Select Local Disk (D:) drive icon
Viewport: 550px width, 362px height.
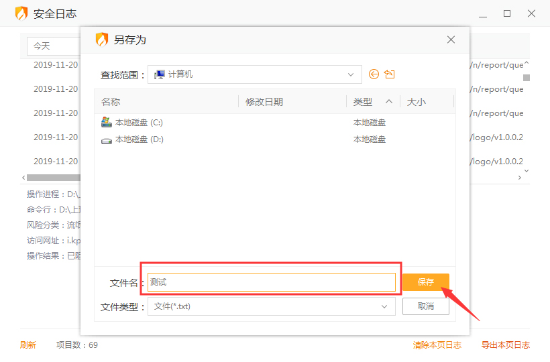106,139
